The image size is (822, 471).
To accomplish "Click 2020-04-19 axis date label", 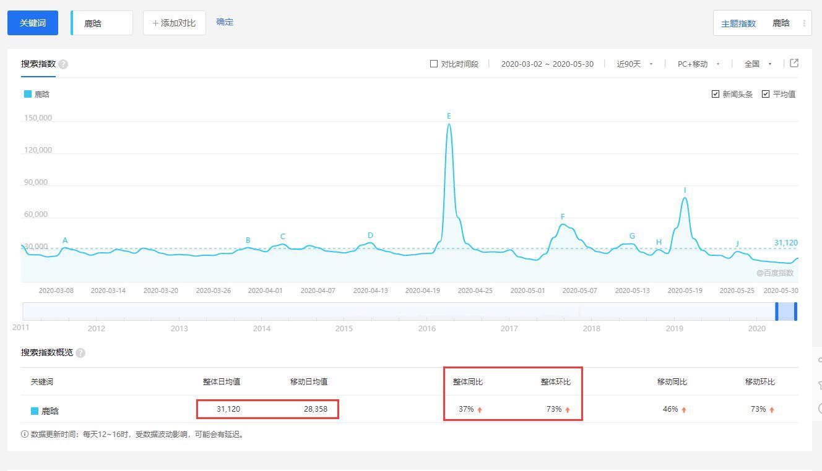I will coord(423,291).
